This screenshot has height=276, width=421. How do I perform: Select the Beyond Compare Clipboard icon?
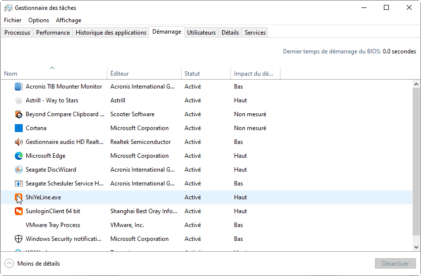click(x=19, y=114)
